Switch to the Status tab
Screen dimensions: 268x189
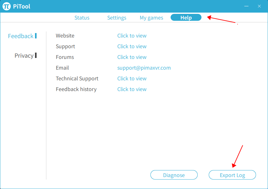coord(82,18)
